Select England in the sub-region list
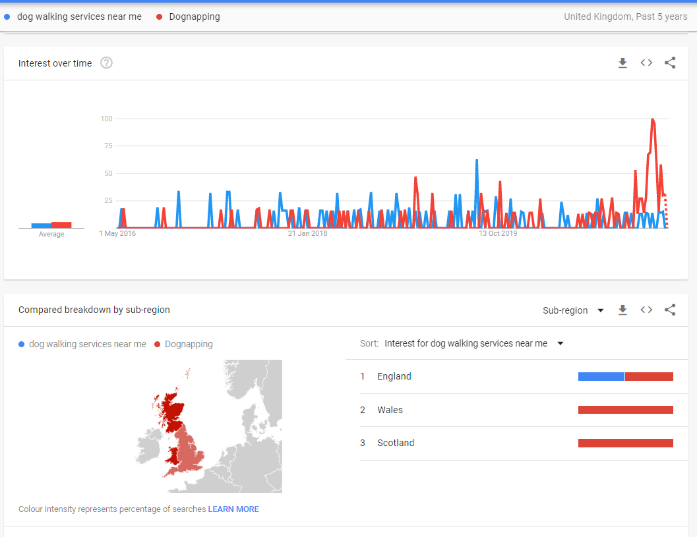Image resolution: width=697 pixels, height=537 pixels. point(394,376)
